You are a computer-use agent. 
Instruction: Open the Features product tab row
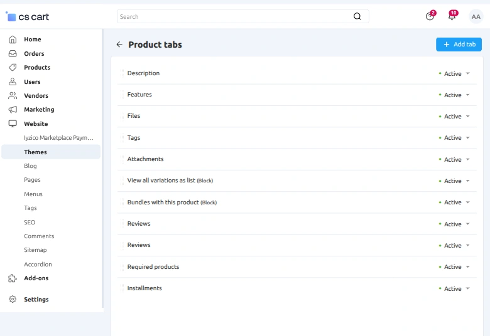point(139,94)
